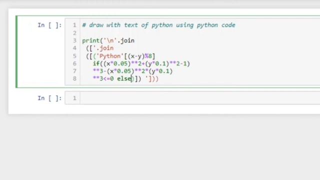Viewport: 320px width, 180px height.
Task: Click line number 1 of the second cell
Action: point(74,98)
